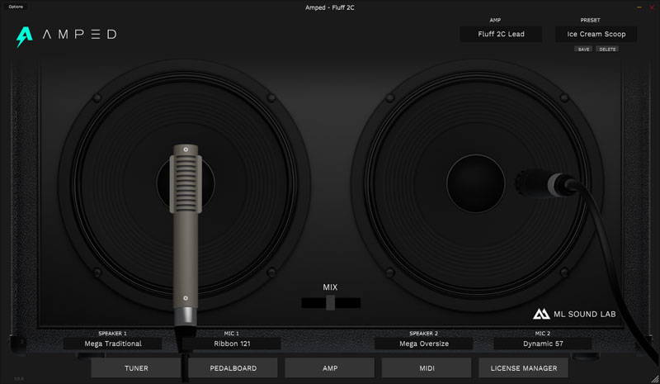Click the right speaker dust cap
The width and height of the screenshot is (660, 384).
click(x=476, y=183)
